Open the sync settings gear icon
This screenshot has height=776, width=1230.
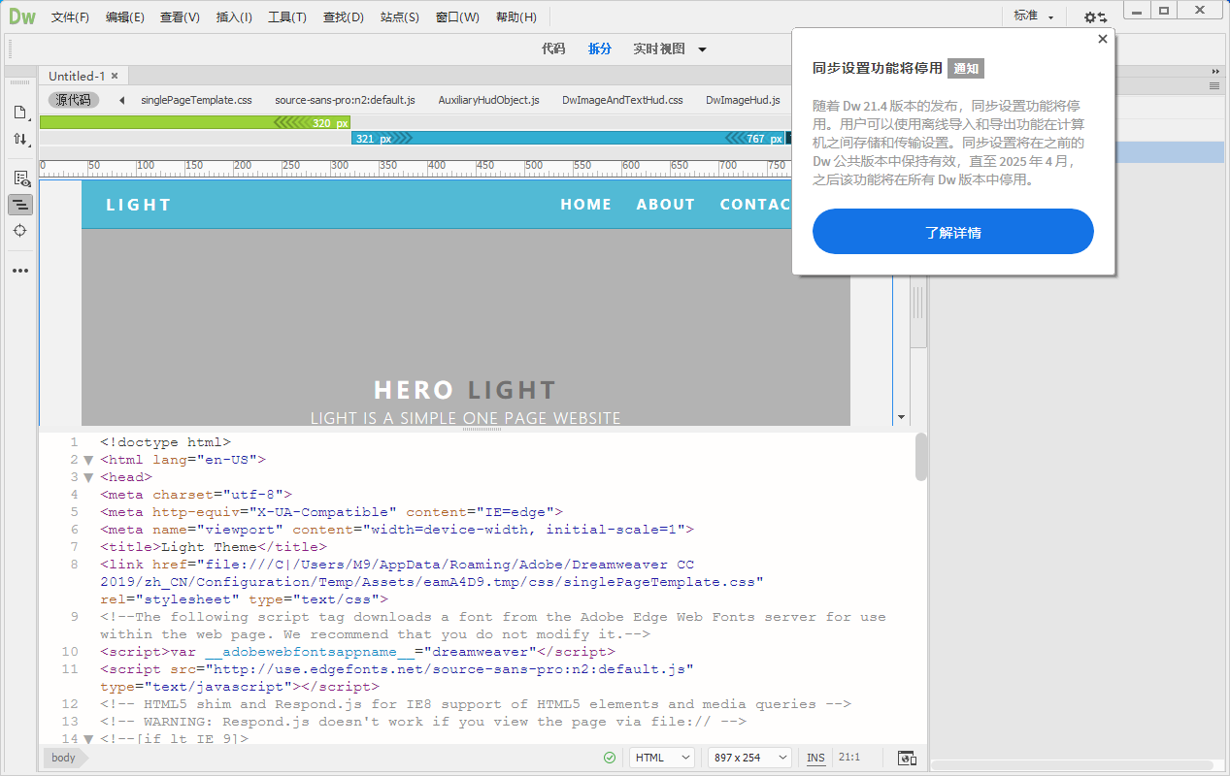[x=1095, y=17]
